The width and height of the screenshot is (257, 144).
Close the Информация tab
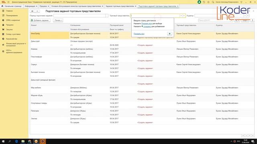coord(37,6)
